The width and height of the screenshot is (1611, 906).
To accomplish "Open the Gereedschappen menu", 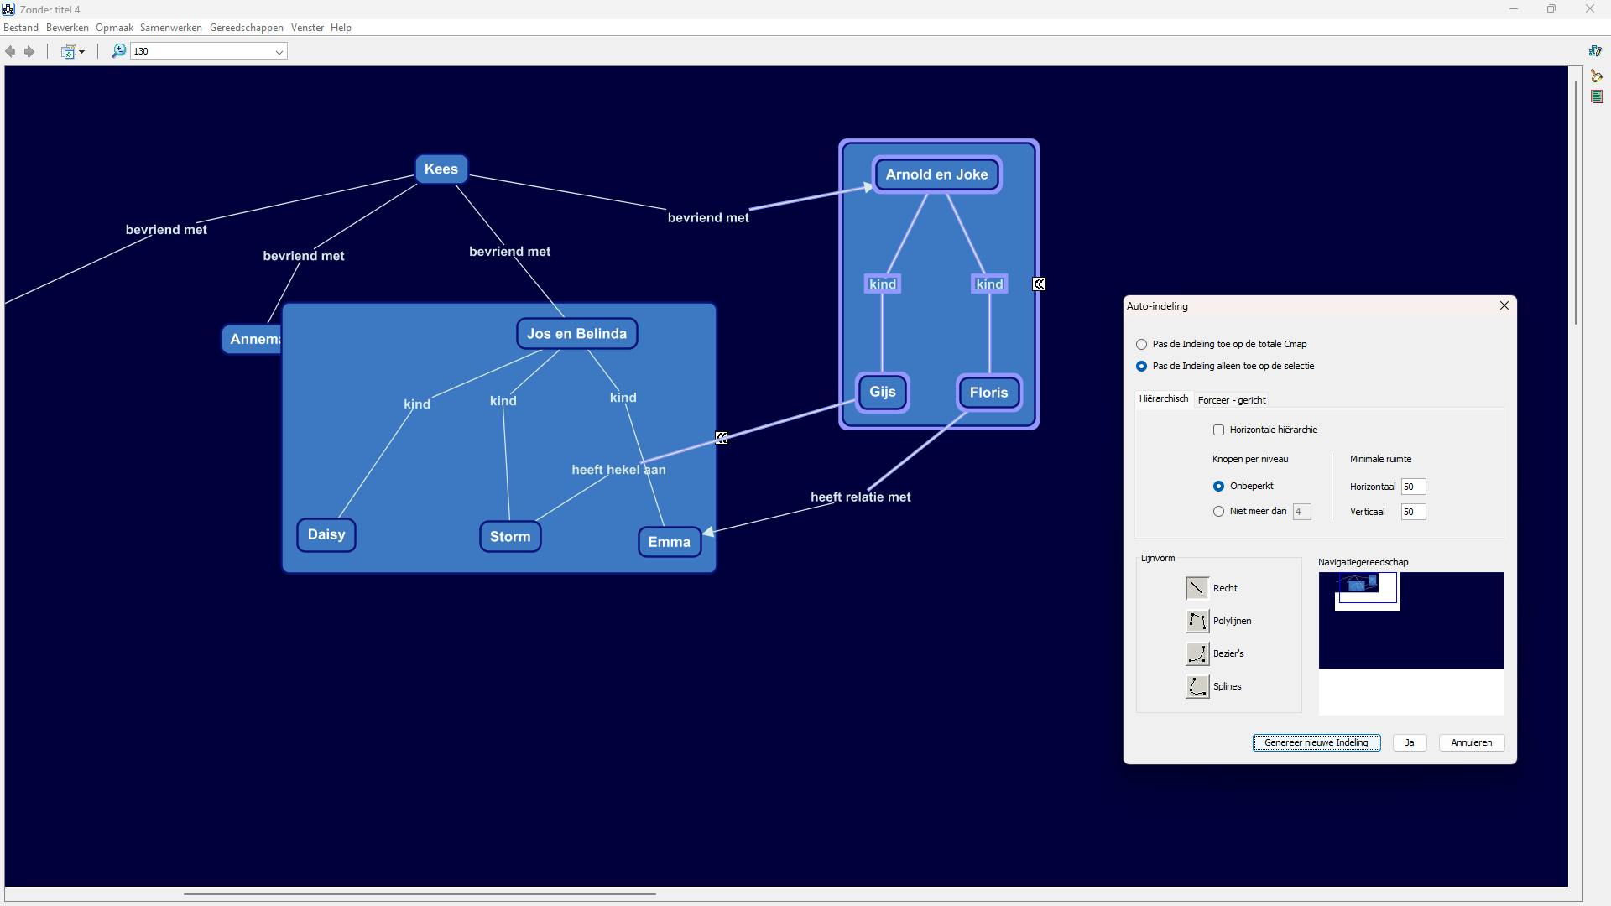I will pyautogui.click(x=246, y=28).
